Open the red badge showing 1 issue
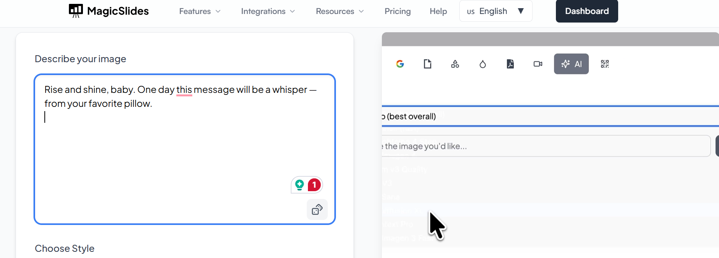 (314, 185)
